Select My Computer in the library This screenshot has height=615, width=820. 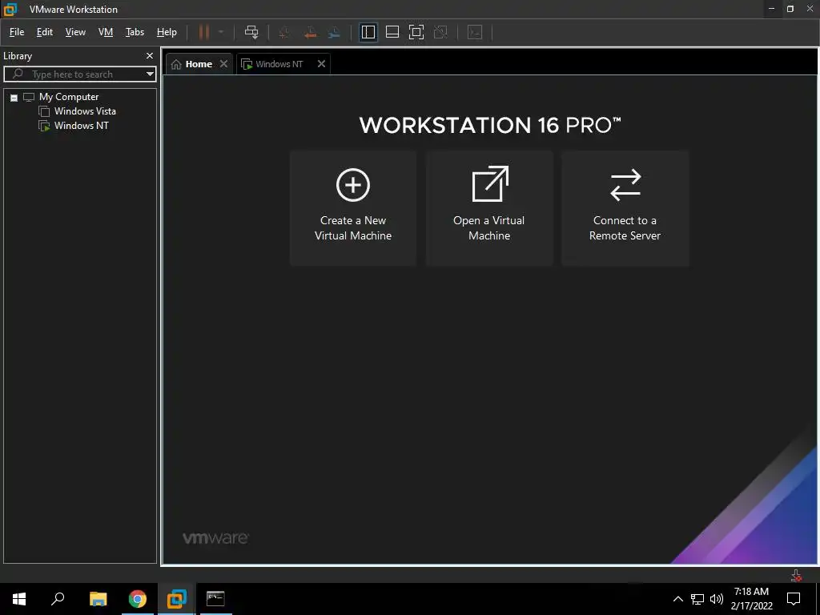pyautogui.click(x=69, y=97)
